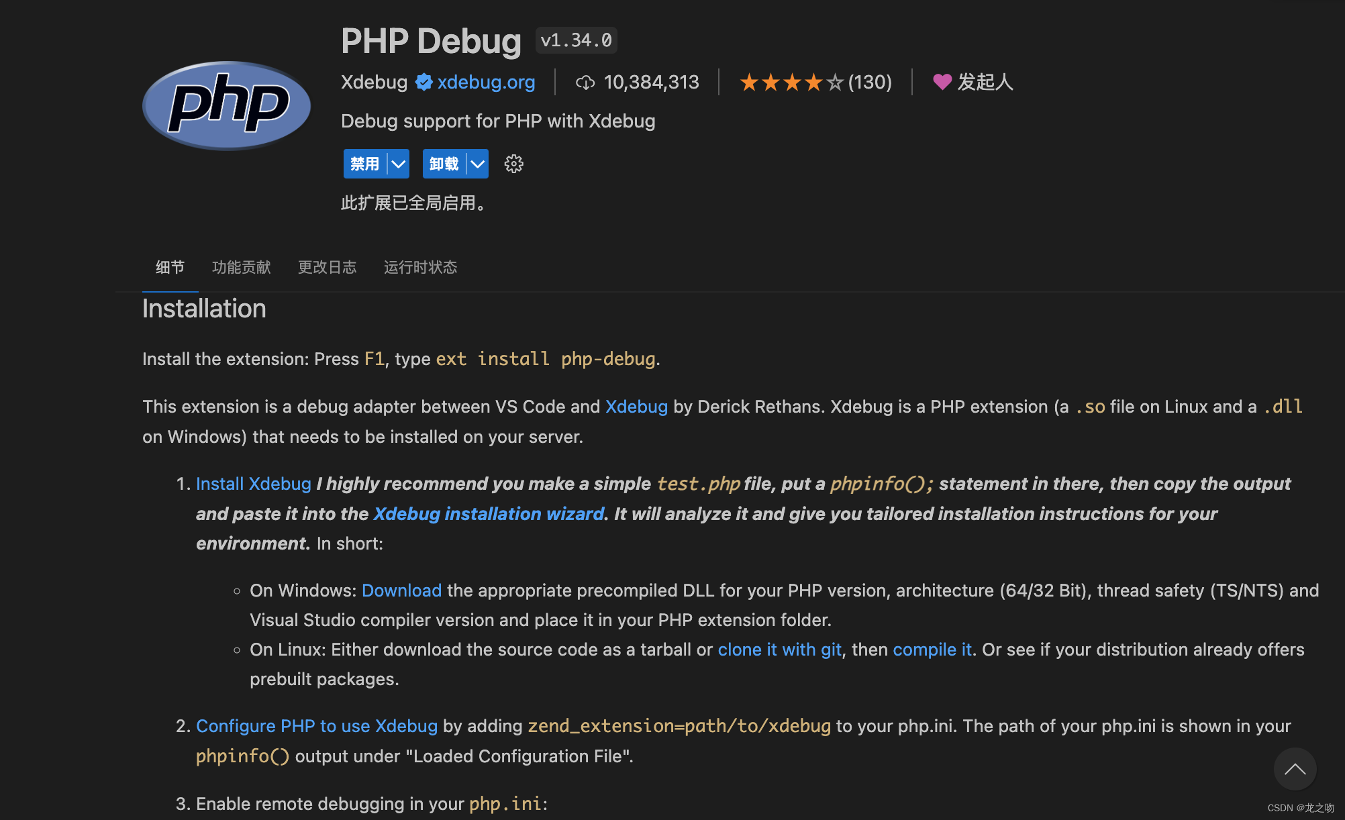Select the 细节 tab

pyautogui.click(x=169, y=267)
